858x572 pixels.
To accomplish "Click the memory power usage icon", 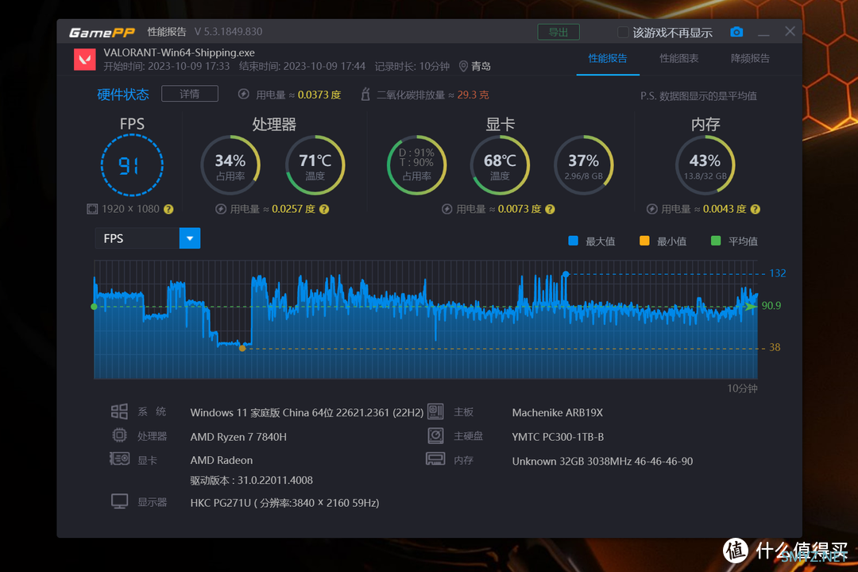I will 651,209.
